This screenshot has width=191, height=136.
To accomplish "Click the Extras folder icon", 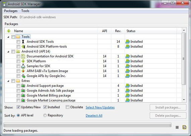I will click(18, 81).
